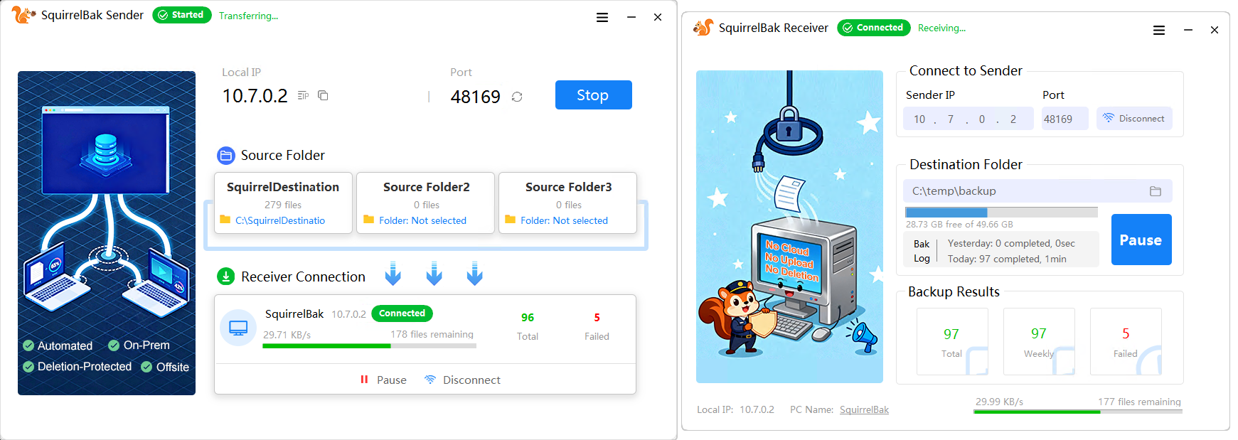1238x440 pixels.
Task: Click the SquirrelBak Receiver squirrel logo
Action: tap(703, 28)
